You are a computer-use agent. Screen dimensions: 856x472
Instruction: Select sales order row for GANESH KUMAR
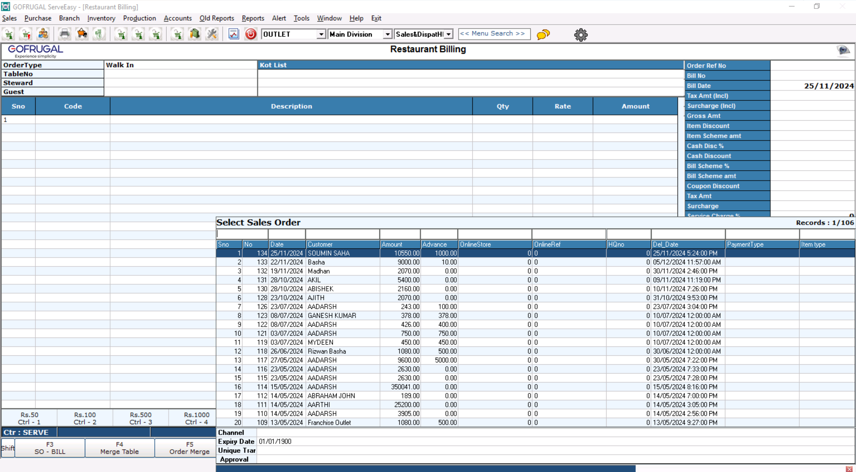(331, 316)
